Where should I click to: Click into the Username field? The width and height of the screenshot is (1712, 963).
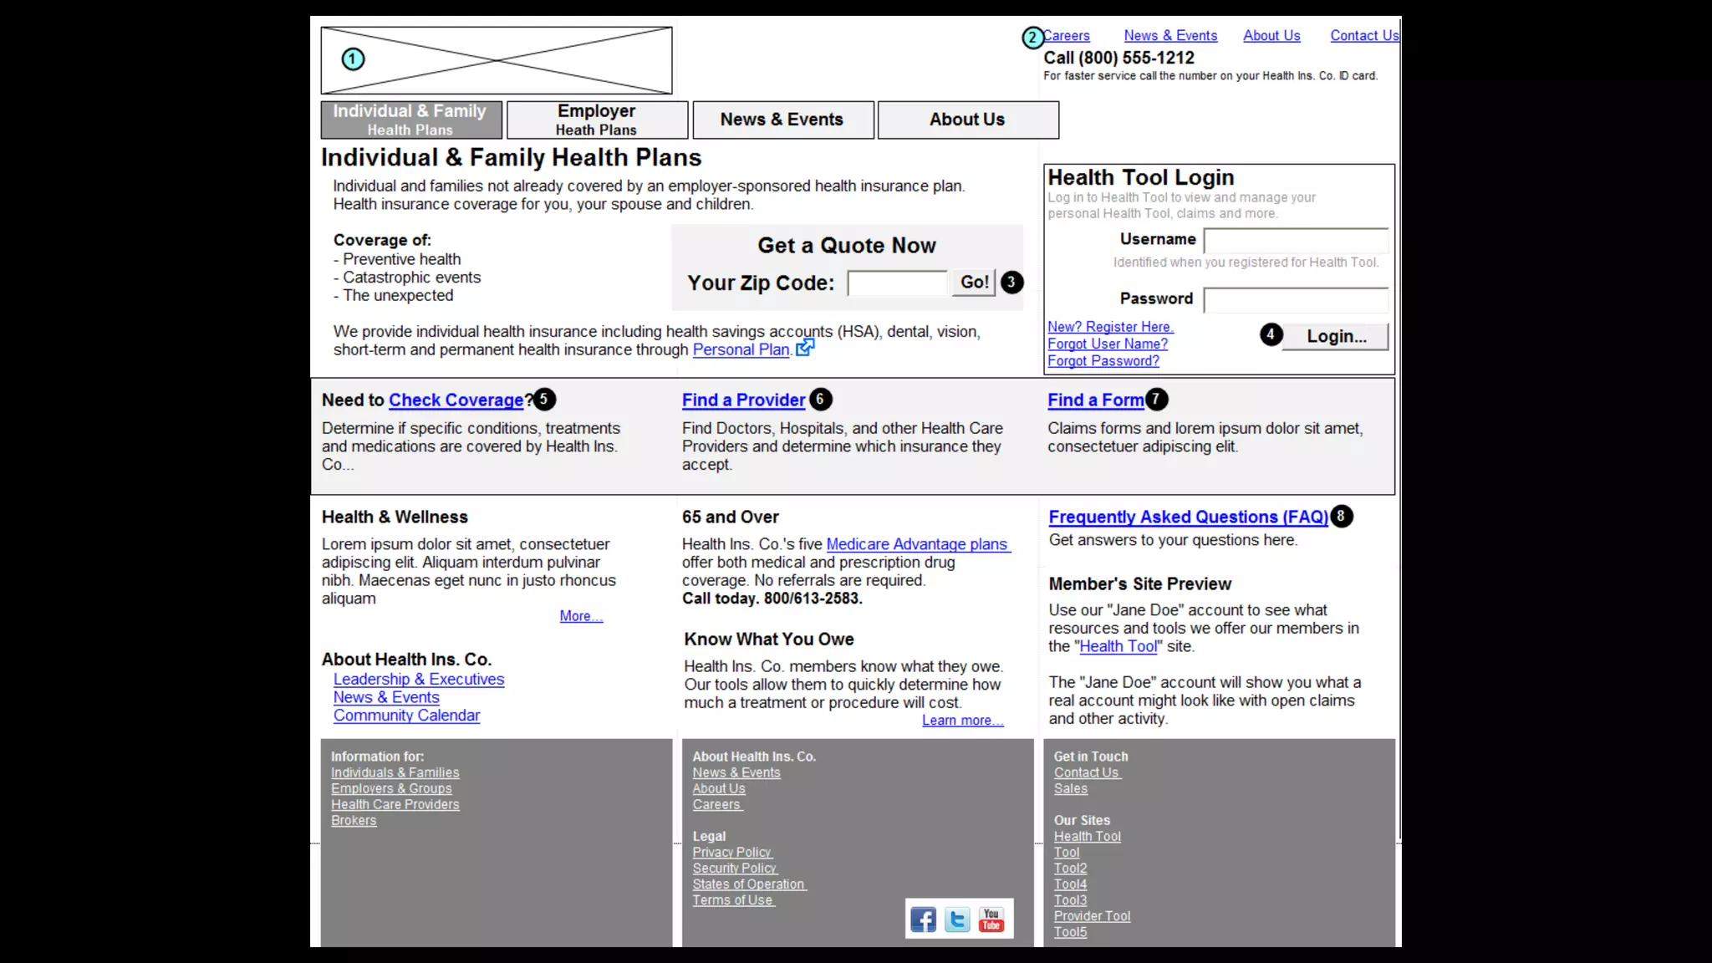coord(1296,240)
